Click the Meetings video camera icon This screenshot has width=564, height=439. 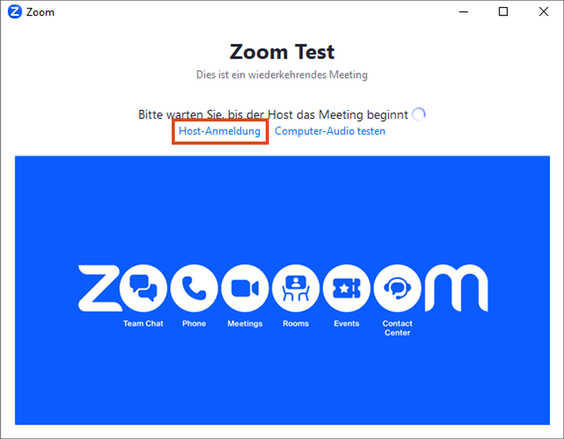pyautogui.click(x=245, y=288)
